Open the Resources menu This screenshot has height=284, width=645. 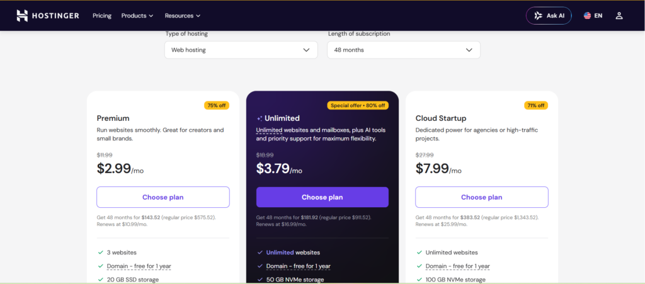[183, 16]
